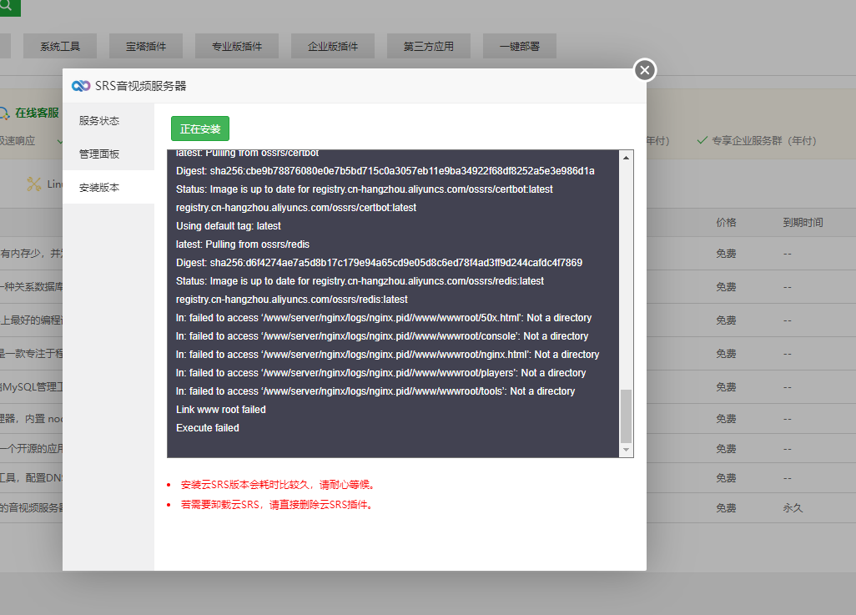Click the log scrollbar up arrow
Screen dimensions: 856x615
coord(627,158)
